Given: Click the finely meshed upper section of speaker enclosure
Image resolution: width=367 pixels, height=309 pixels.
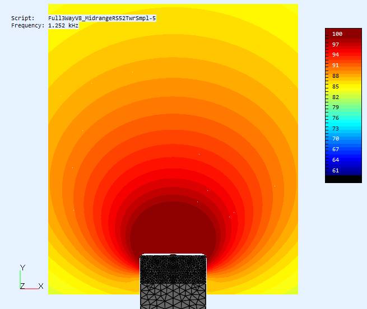Looking at the screenshot, I should click(x=173, y=269).
